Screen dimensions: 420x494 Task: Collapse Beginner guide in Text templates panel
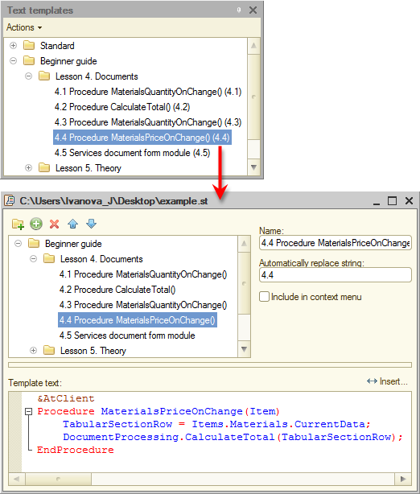pyautogui.click(x=13, y=61)
